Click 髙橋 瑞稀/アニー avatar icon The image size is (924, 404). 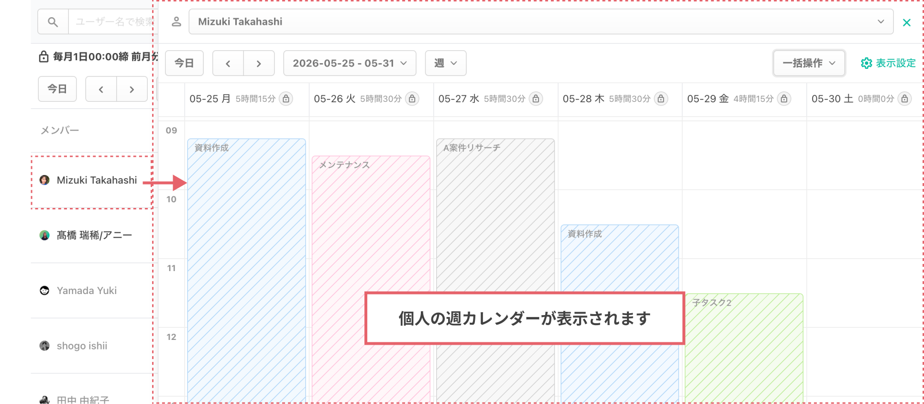click(x=44, y=235)
